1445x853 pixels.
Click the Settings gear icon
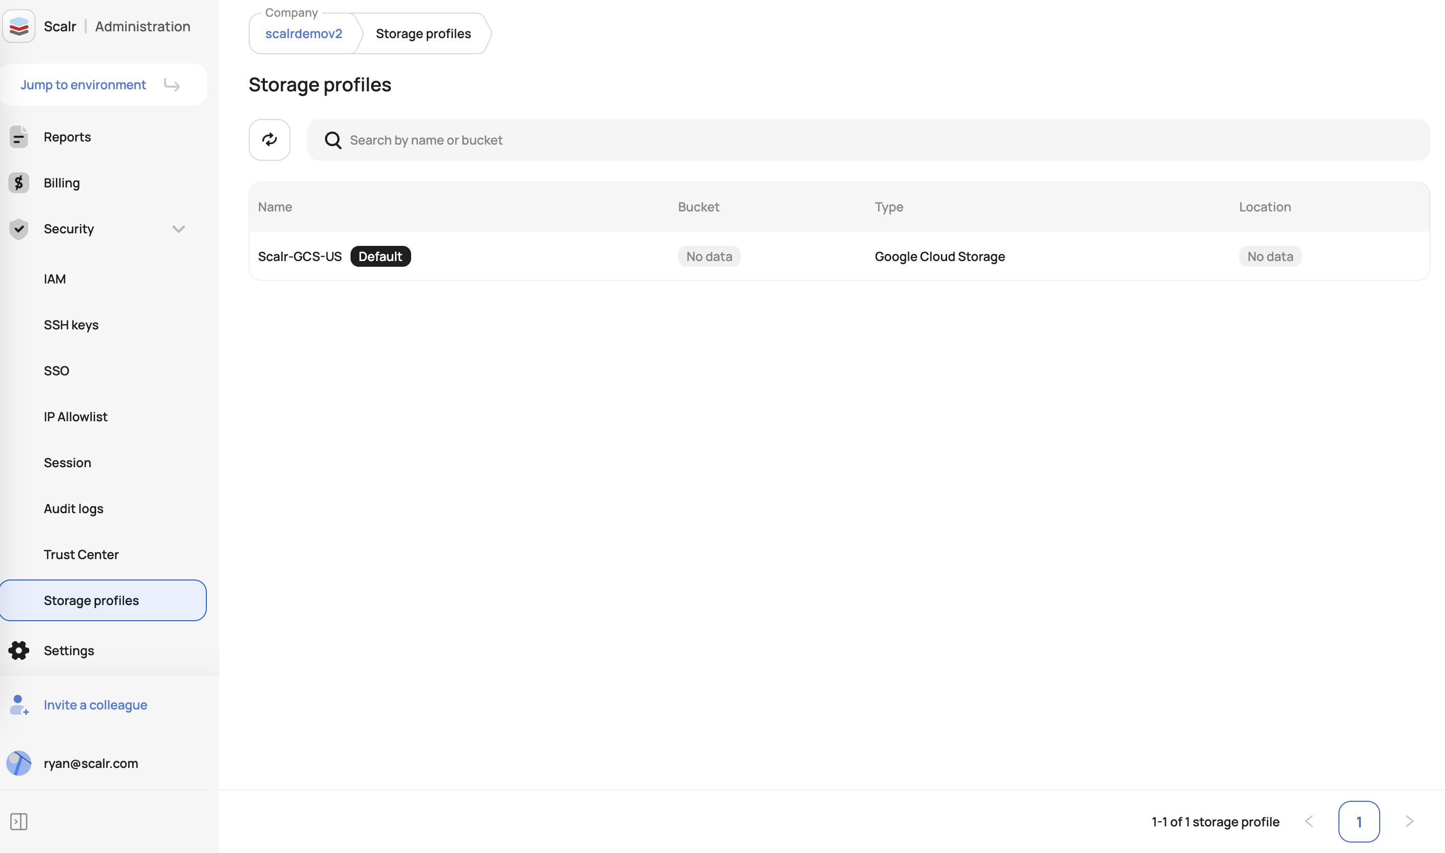click(x=19, y=650)
